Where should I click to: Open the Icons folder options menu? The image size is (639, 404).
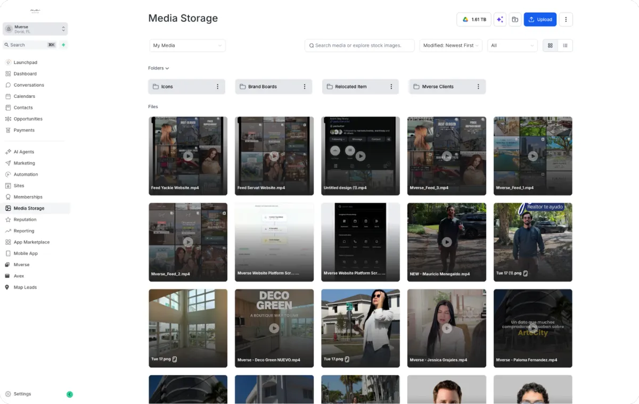point(217,87)
